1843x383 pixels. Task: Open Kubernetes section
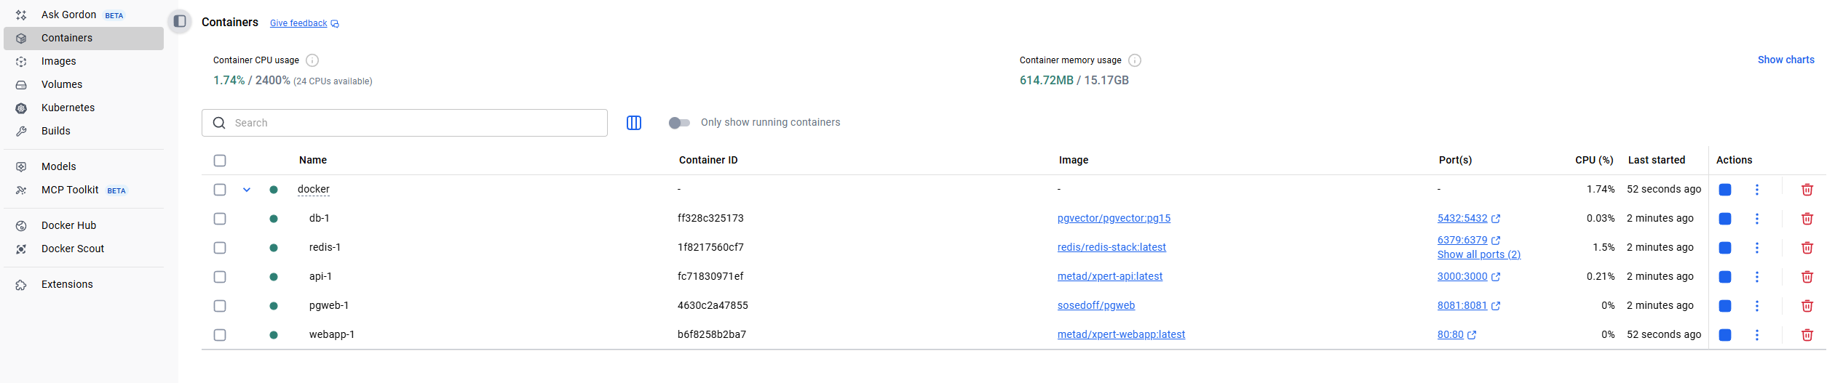(x=83, y=108)
